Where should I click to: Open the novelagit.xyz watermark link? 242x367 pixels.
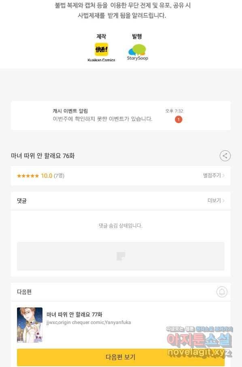pyautogui.click(x=199, y=352)
